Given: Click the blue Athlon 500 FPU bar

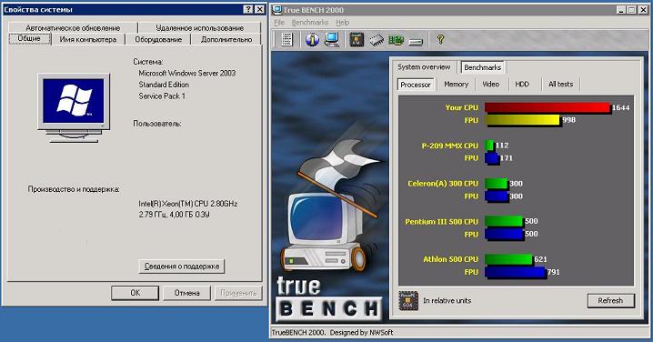Looking at the screenshot, I should pos(515,273).
